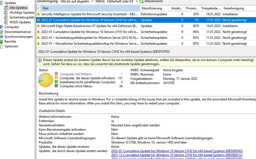
Task: Select Updates node in the tree
Action: pyautogui.click(x=10, y=3)
